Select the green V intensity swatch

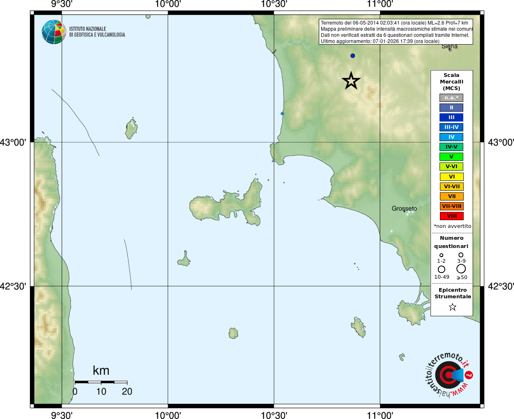[451, 157]
